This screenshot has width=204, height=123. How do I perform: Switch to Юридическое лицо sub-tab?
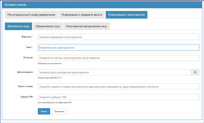(x=48, y=26)
